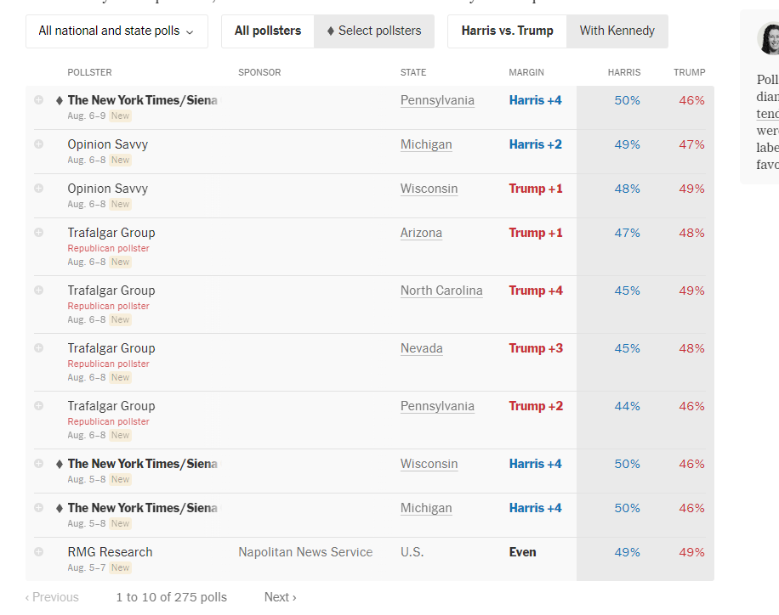The height and width of the screenshot is (615, 779).
Task: Open the Nevada state link
Action: pyautogui.click(x=422, y=348)
